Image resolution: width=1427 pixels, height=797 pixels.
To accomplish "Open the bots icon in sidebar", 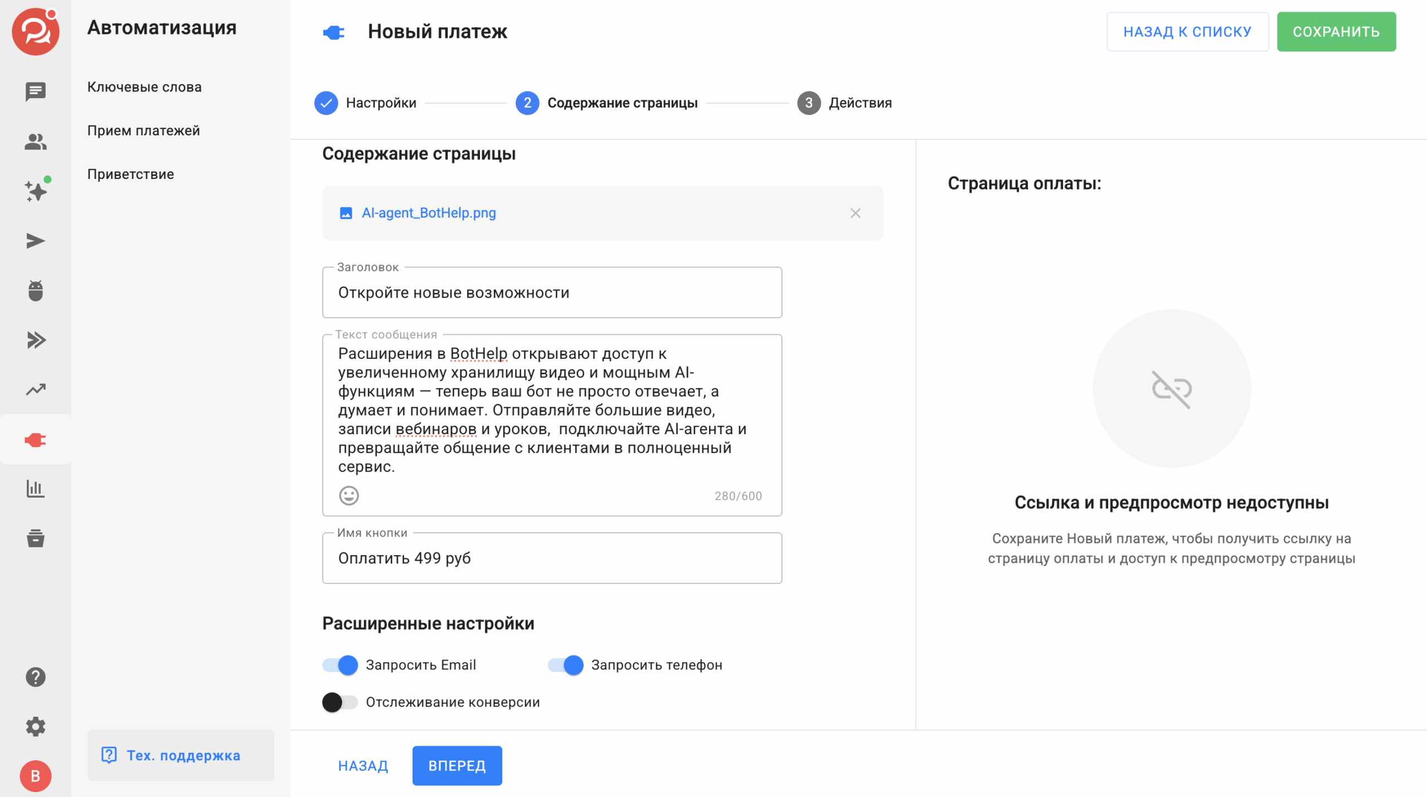I will pyautogui.click(x=35, y=290).
